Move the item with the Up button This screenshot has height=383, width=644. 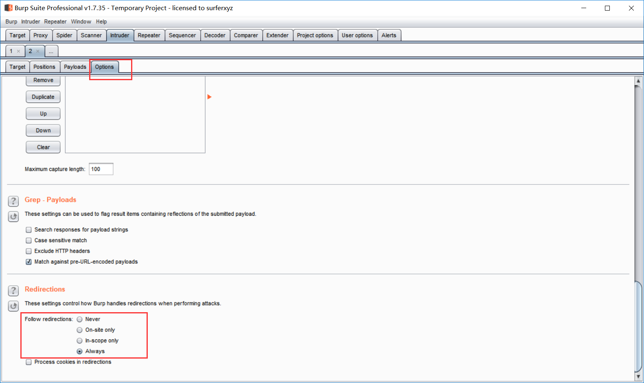click(x=43, y=114)
